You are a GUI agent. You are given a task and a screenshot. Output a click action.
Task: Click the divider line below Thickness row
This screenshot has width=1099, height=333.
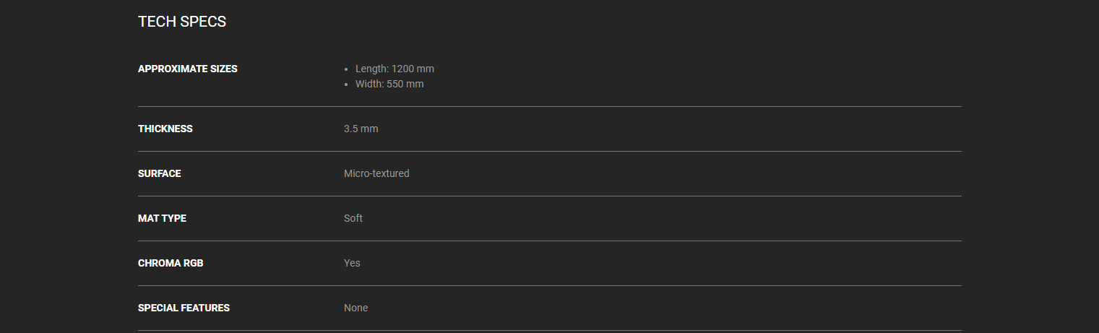tap(549, 151)
